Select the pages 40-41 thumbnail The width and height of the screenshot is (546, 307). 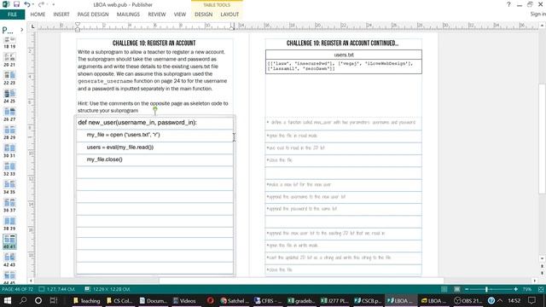click(x=9, y=241)
